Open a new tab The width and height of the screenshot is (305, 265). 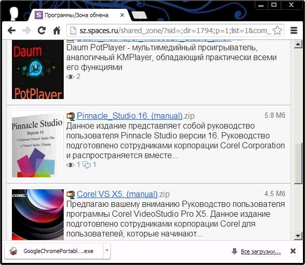click(139, 15)
